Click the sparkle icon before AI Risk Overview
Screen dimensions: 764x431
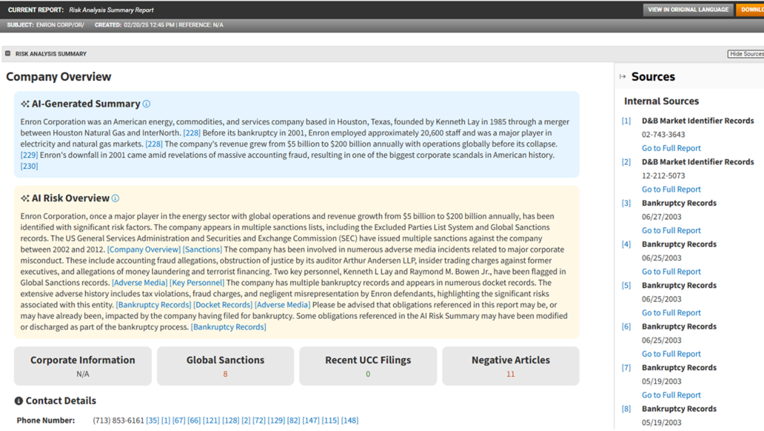coord(25,198)
